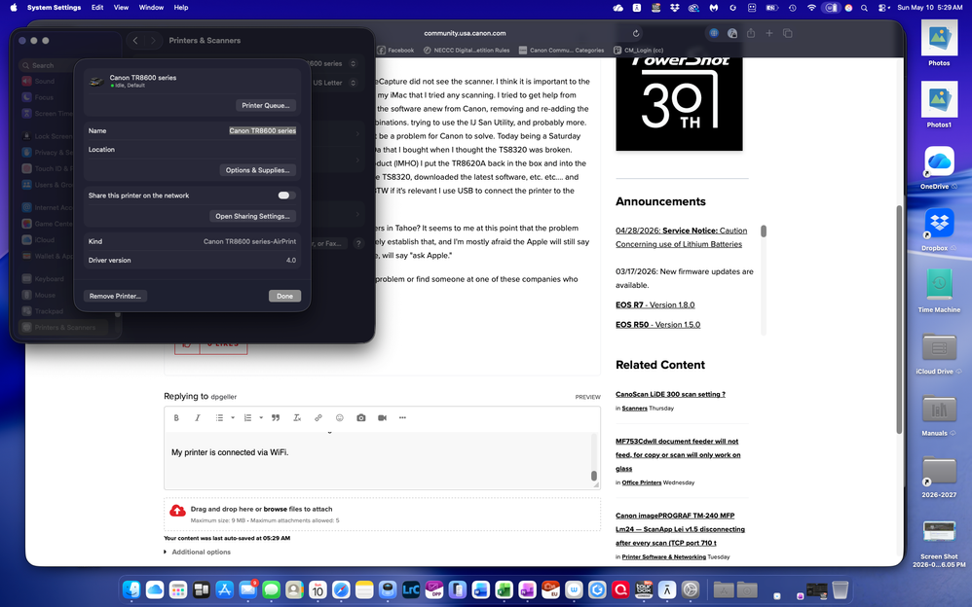Open the emoji picker in the reply editor
The height and width of the screenshot is (607, 972).
tap(340, 418)
